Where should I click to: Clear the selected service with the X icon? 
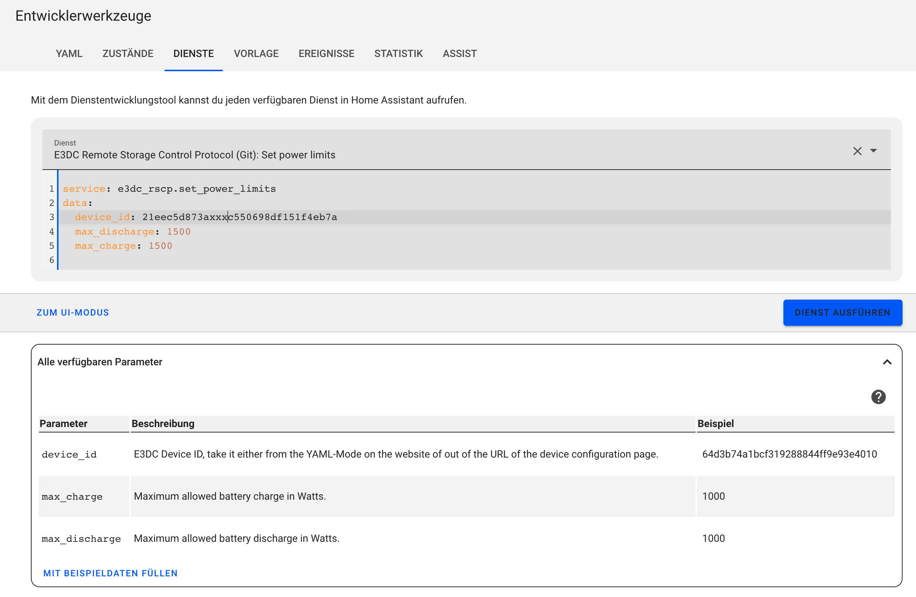858,151
